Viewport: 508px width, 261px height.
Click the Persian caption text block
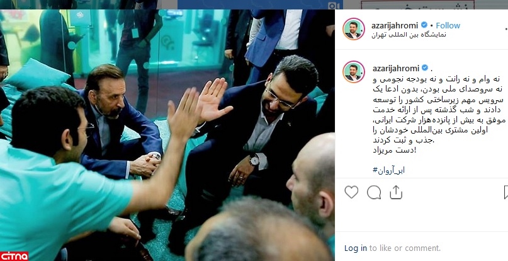coord(437,115)
